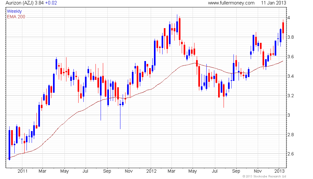Select the Weekly period label

pyautogui.click(x=14, y=12)
